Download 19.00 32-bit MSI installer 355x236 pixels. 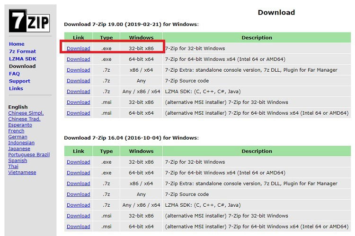[x=78, y=102]
